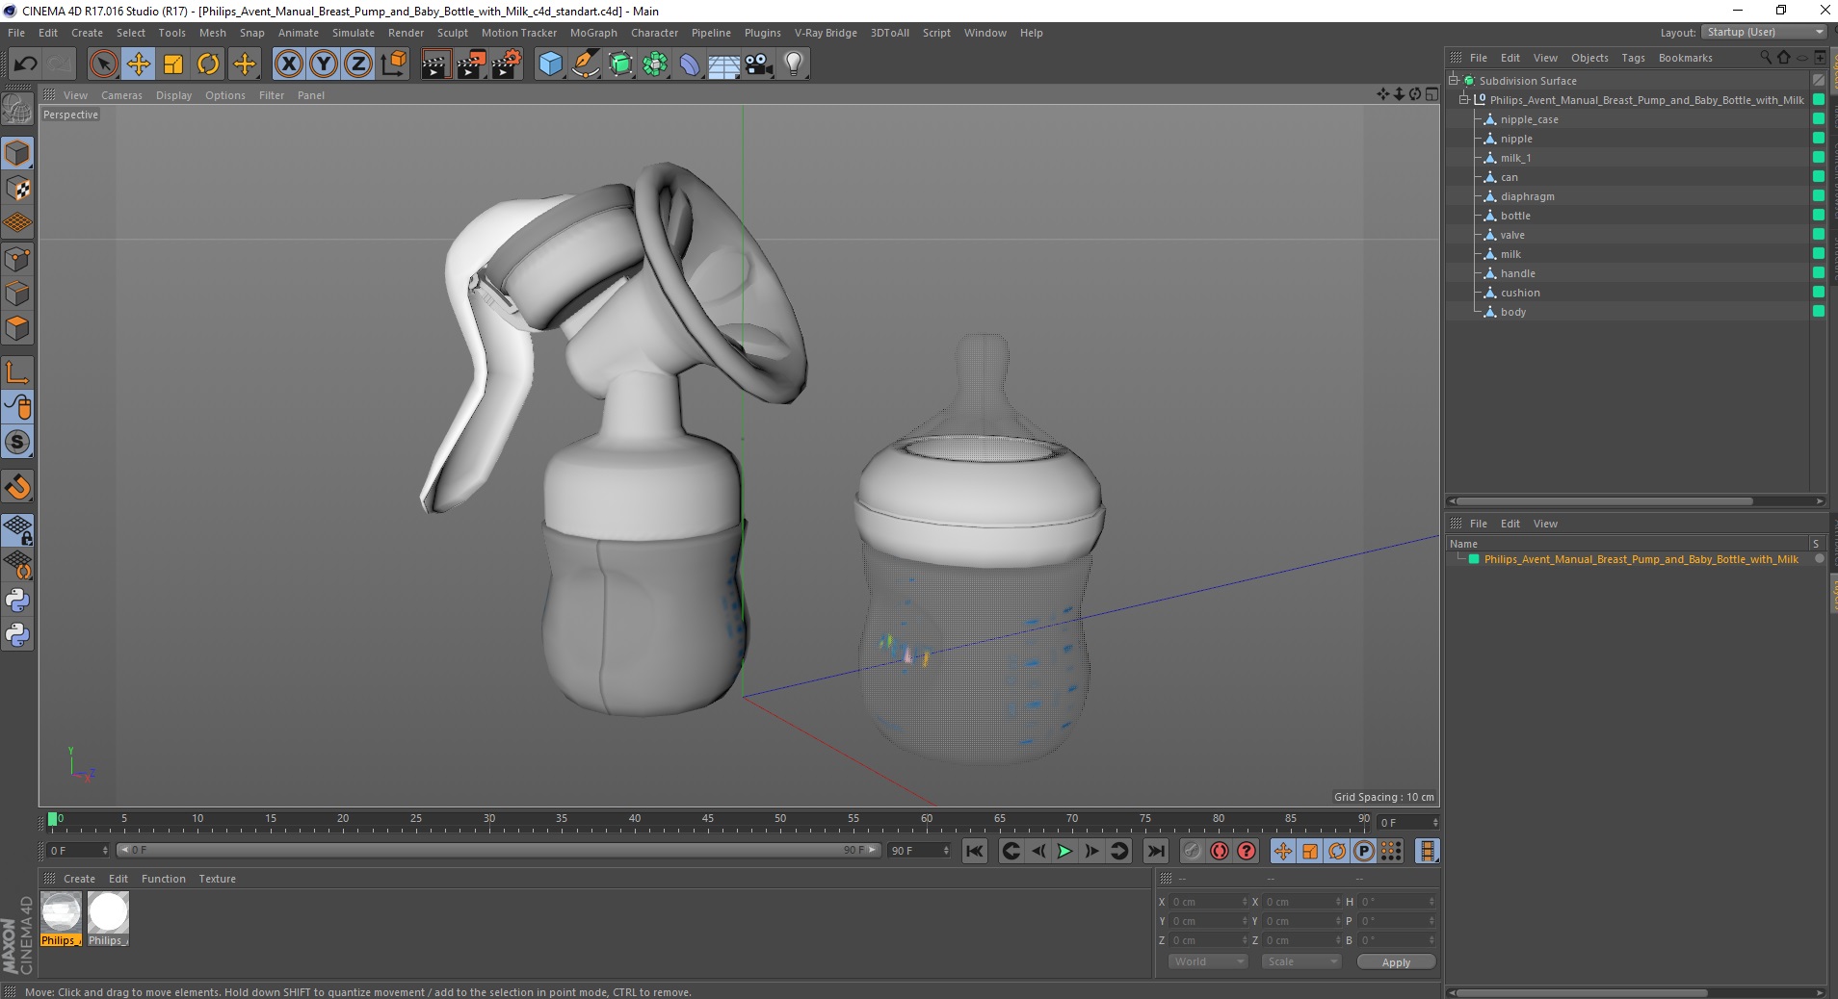The width and height of the screenshot is (1838, 999).
Task: Toggle viewport maximize icon
Action: pyautogui.click(x=1432, y=94)
